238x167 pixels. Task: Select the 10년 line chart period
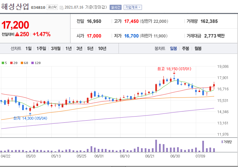coord(102,48)
